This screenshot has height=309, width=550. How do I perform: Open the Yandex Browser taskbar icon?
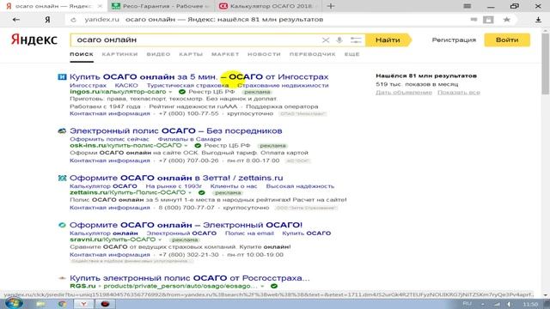click(x=83, y=304)
